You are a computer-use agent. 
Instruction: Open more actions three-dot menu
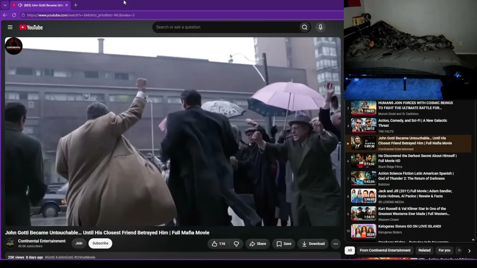(335, 244)
